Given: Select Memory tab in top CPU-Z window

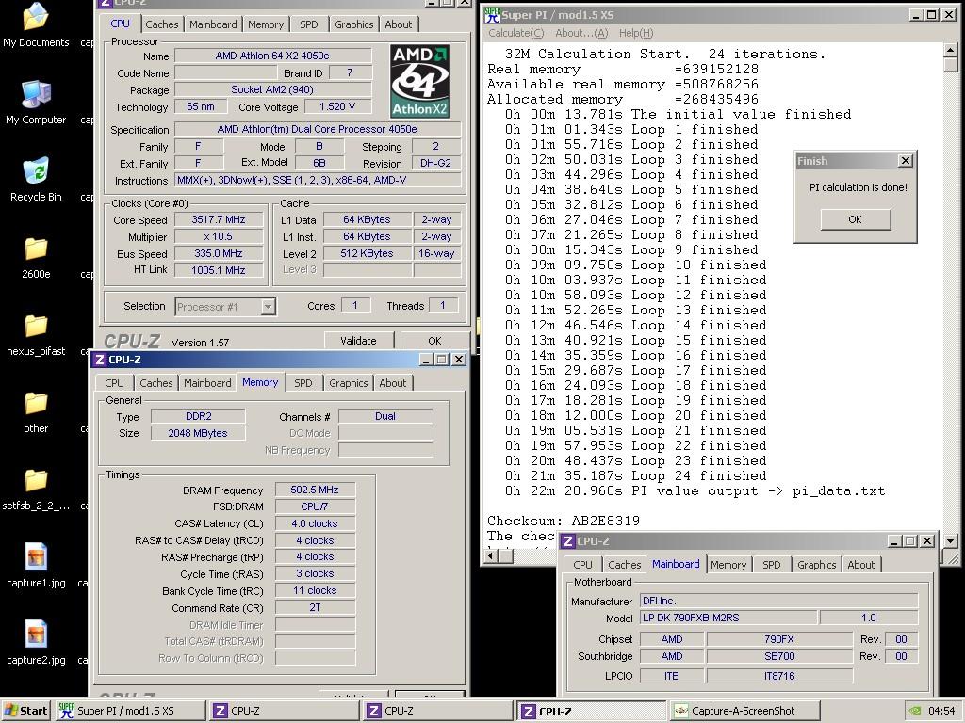Looking at the screenshot, I should pyautogui.click(x=266, y=24).
